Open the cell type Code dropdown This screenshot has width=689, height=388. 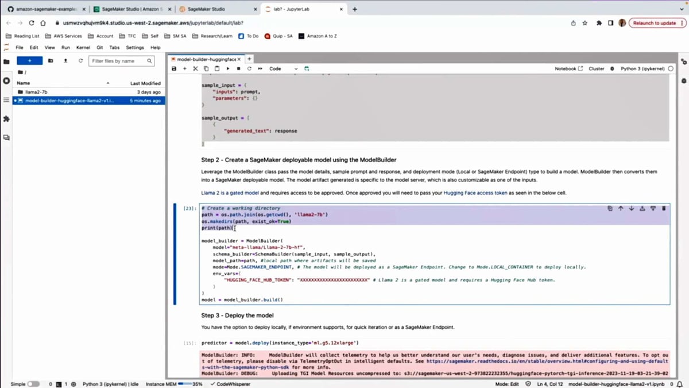(x=284, y=68)
